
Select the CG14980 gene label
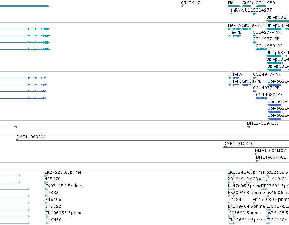[265, 3]
